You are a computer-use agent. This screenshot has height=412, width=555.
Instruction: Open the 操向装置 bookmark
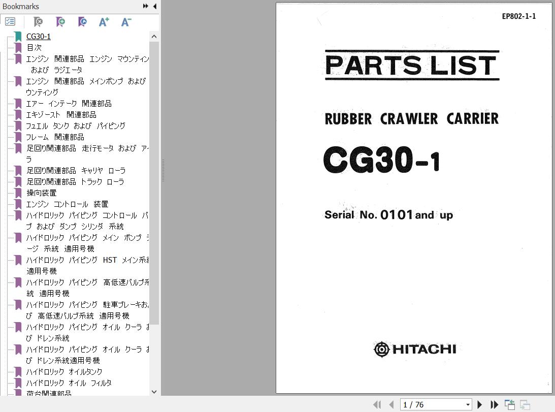pos(42,193)
